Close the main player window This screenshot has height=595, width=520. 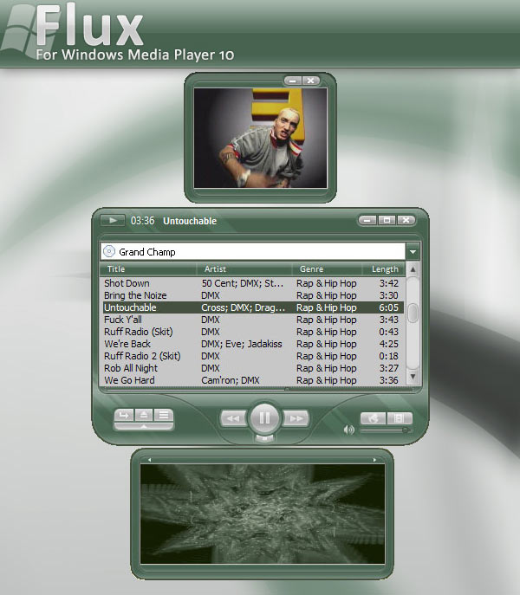(406, 220)
